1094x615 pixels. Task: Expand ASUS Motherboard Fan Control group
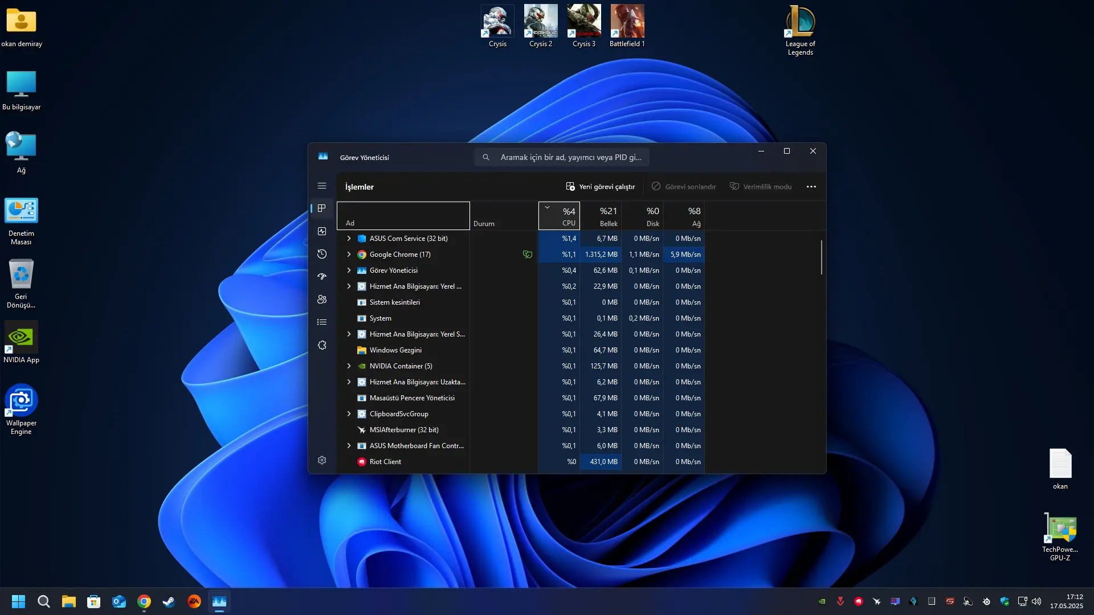[x=349, y=446]
